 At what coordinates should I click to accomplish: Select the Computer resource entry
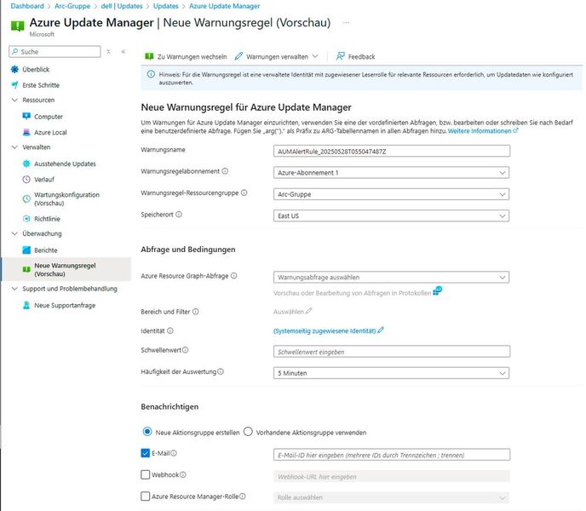pos(49,117)
